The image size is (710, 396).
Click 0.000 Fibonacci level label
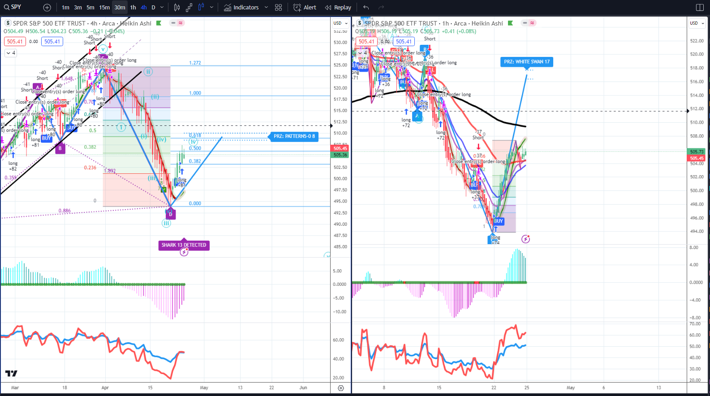click(x=195, y=203)
